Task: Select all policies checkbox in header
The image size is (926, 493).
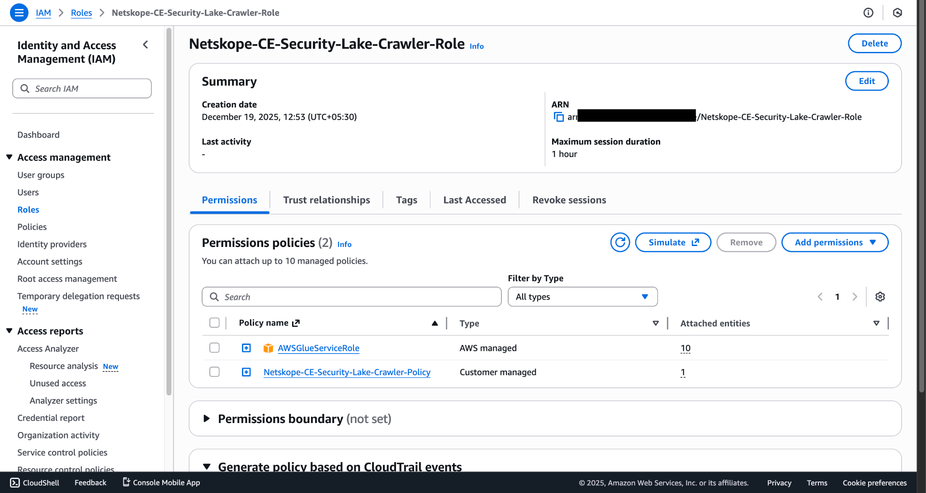Action: pos(214,323)
